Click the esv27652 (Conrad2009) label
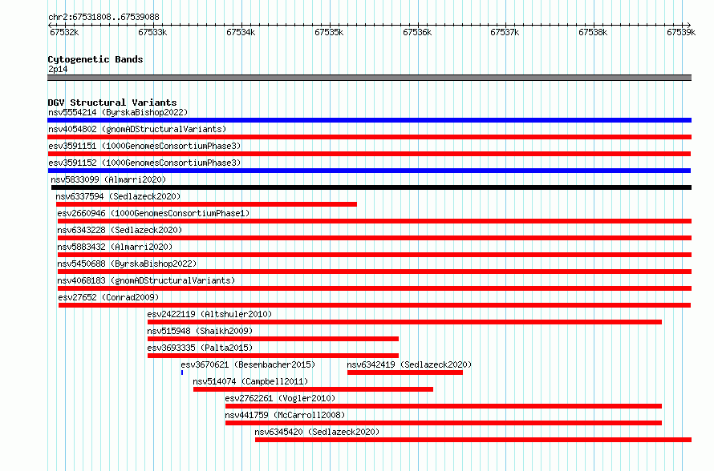Viewport: 714px width, 471px height. (108, 297)
